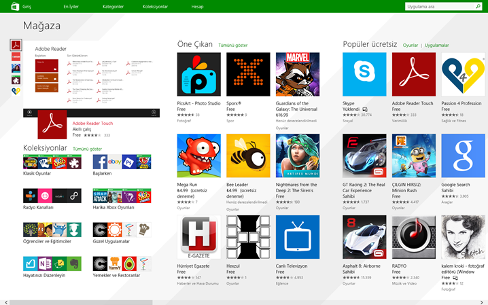Open the Radyo Kanalları collection
The image size is (488, 305).
point(52,199)
